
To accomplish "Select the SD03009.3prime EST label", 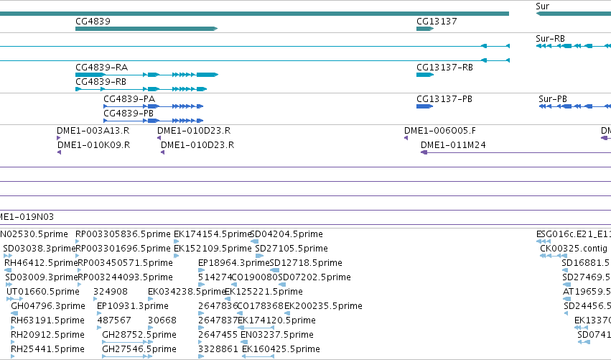I will 42,277.
